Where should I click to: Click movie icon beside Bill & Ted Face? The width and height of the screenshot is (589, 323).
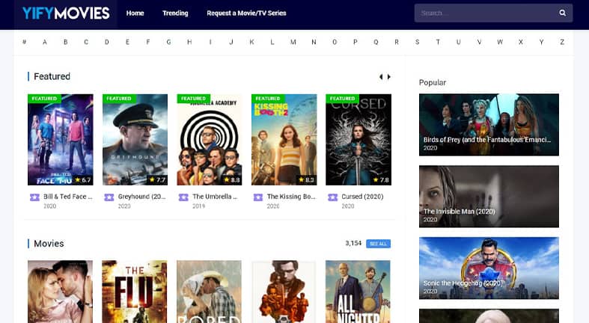[x=34, y=197]
